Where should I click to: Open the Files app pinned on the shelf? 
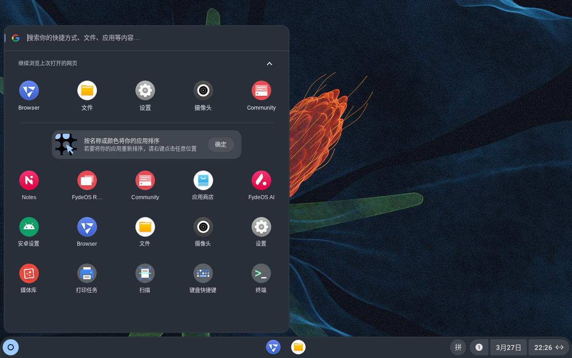pos(298,347)
